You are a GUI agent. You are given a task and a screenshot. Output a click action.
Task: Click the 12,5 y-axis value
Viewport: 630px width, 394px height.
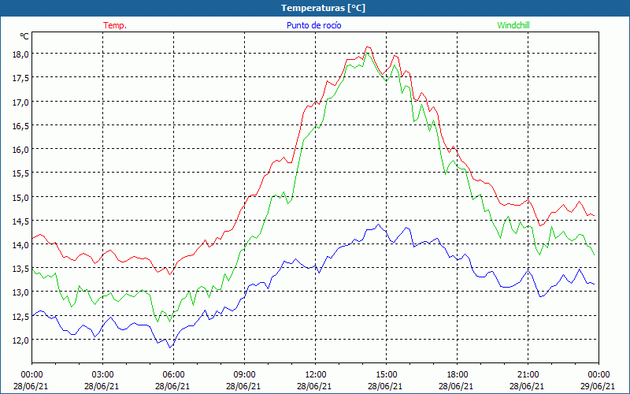[x=20, y=316]
